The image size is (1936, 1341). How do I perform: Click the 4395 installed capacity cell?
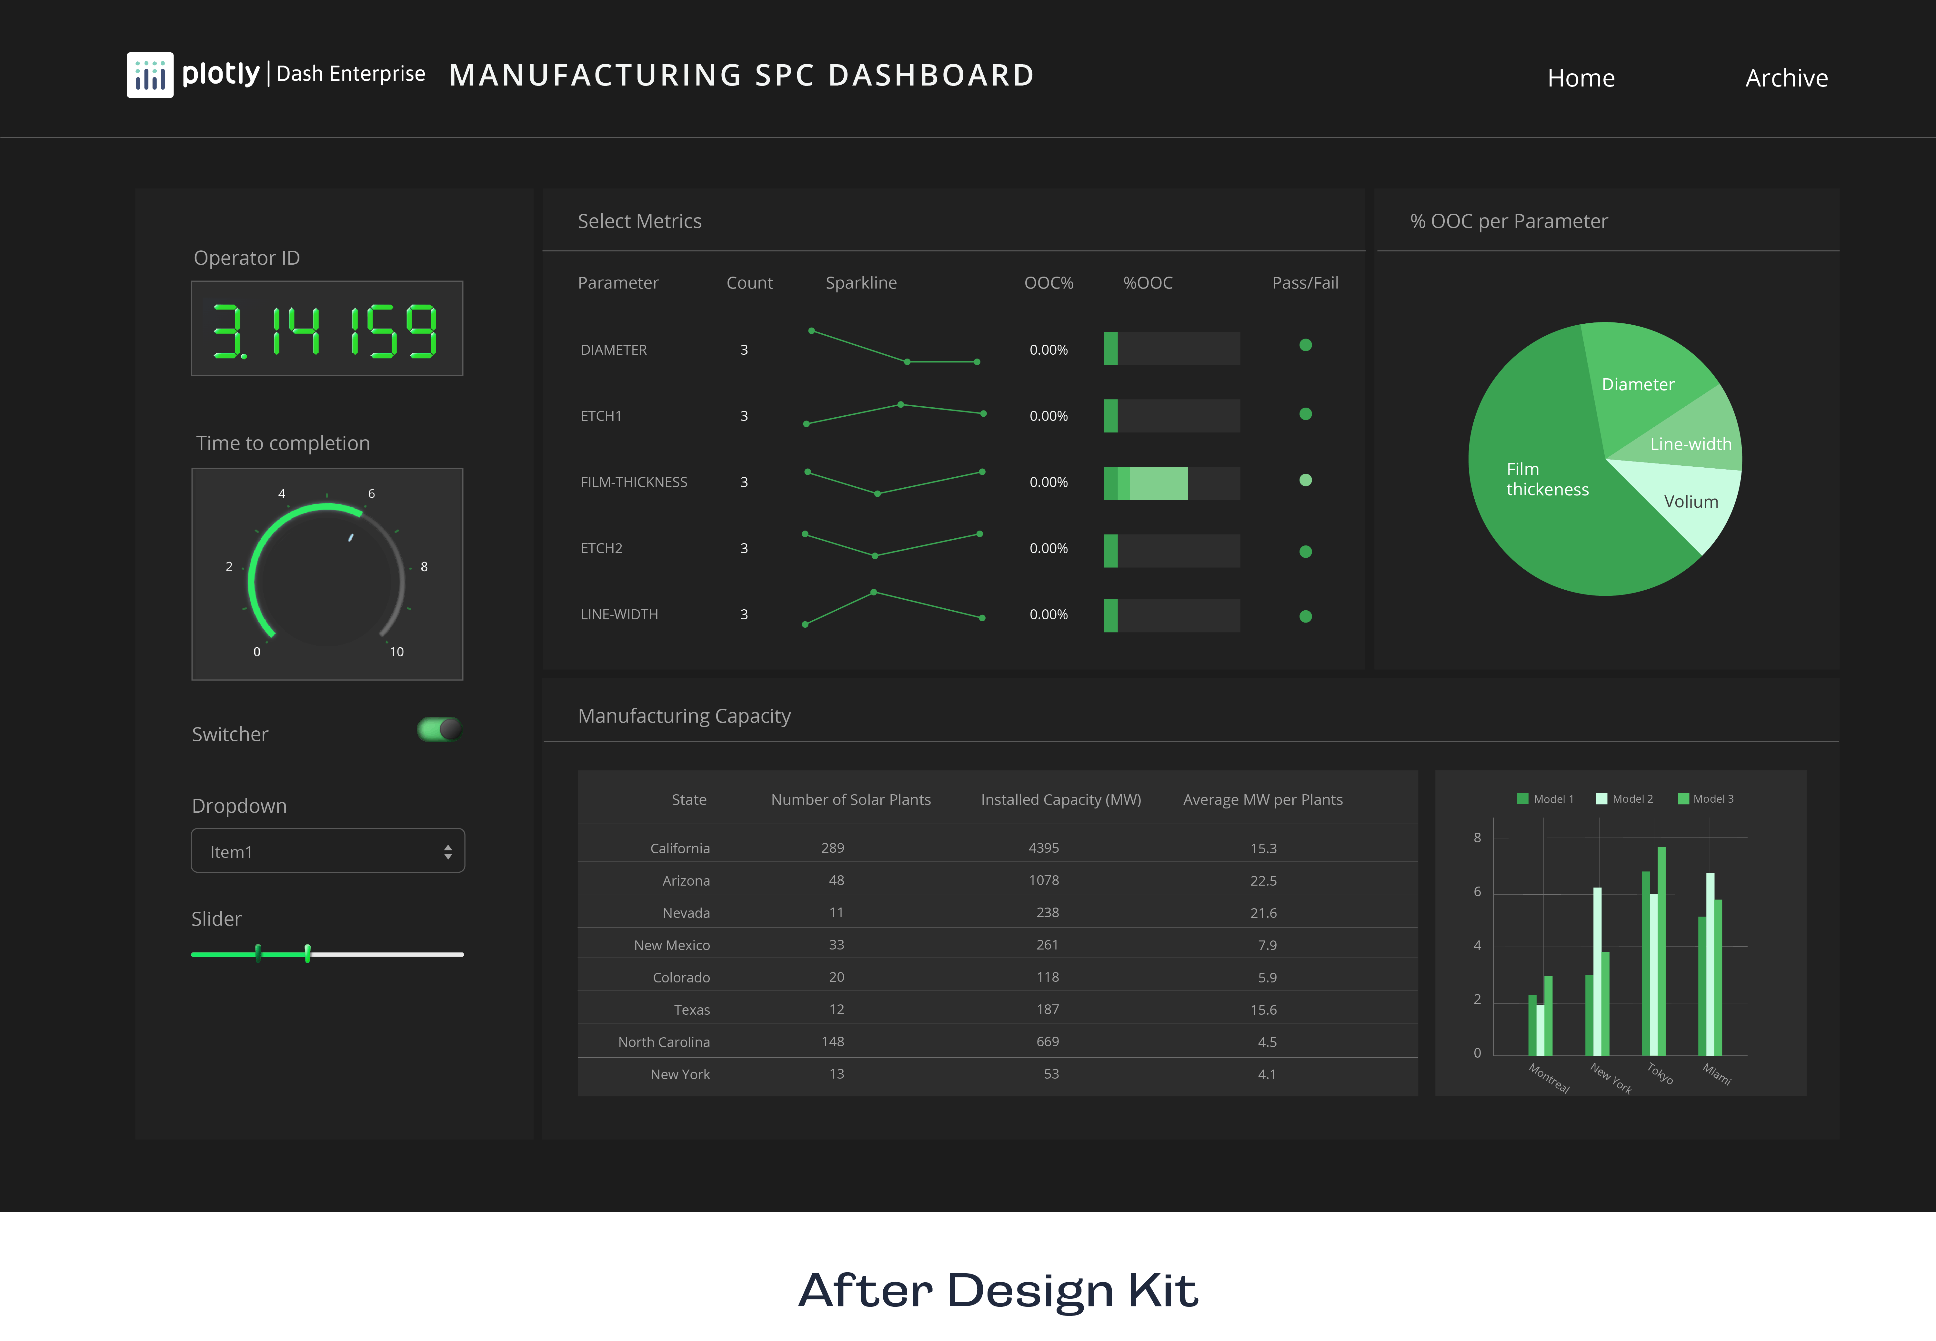[x=1044, y=848]
